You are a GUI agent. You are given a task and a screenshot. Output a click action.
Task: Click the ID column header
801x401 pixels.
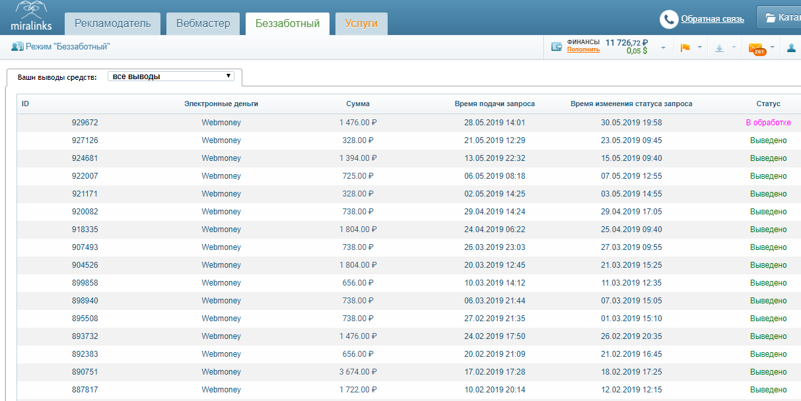[x=25, y=104]
